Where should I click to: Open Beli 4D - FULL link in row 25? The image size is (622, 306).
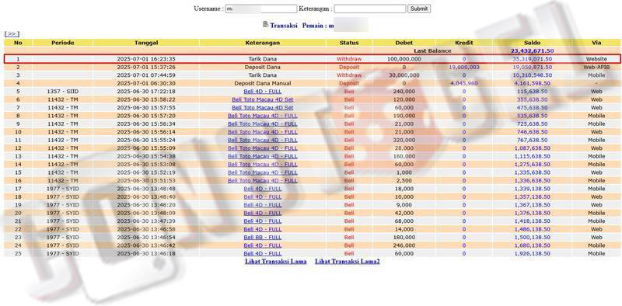tap(262, 253)
